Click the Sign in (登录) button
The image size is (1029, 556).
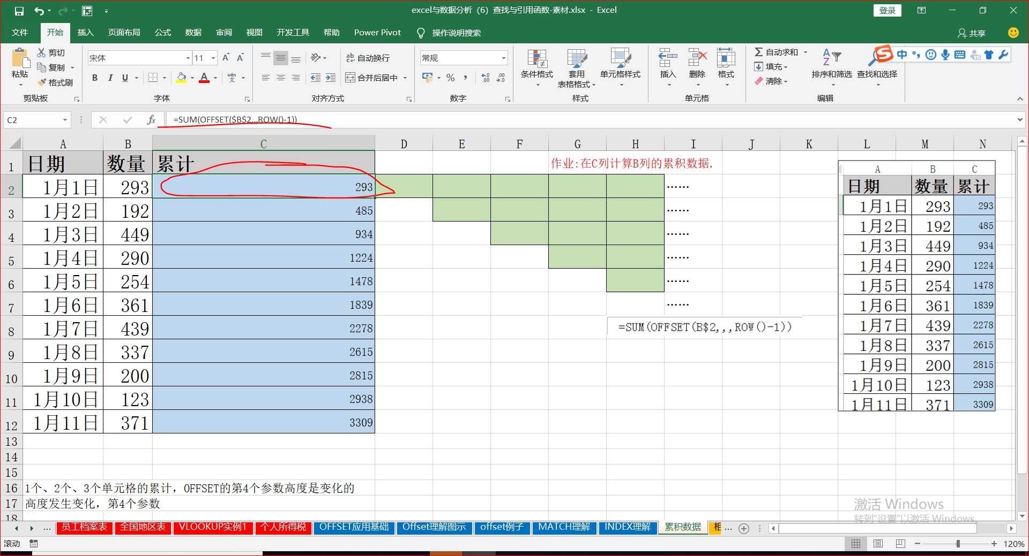click(888, 11)
